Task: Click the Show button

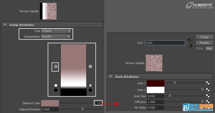Action: tap(200, 48)
